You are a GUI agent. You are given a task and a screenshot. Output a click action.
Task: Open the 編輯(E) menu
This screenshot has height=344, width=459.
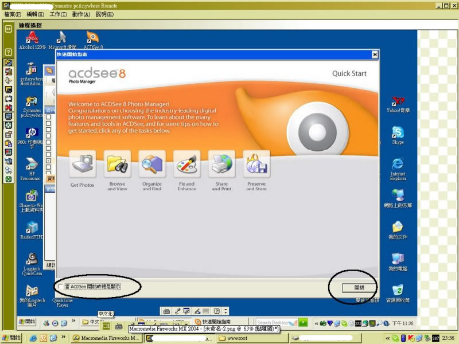click(x=36, y=14)
